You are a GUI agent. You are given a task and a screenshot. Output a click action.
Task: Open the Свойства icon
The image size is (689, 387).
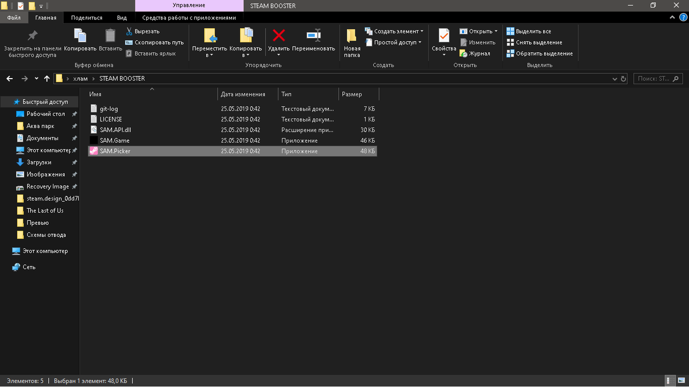point(444,36)
